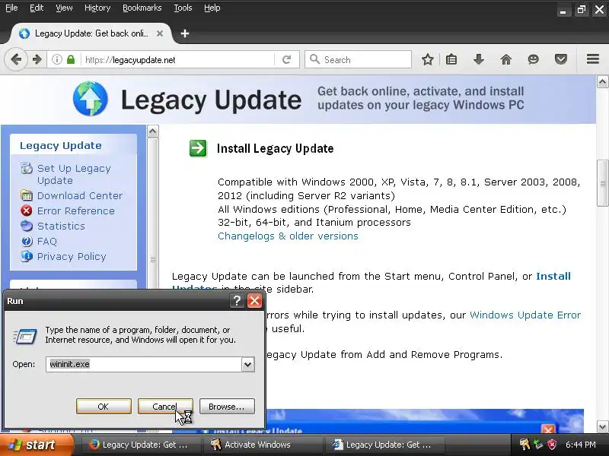Viewport: 609px width, 456px height.
Task: Close the Run dialog with red X
Action: (255, 300)
